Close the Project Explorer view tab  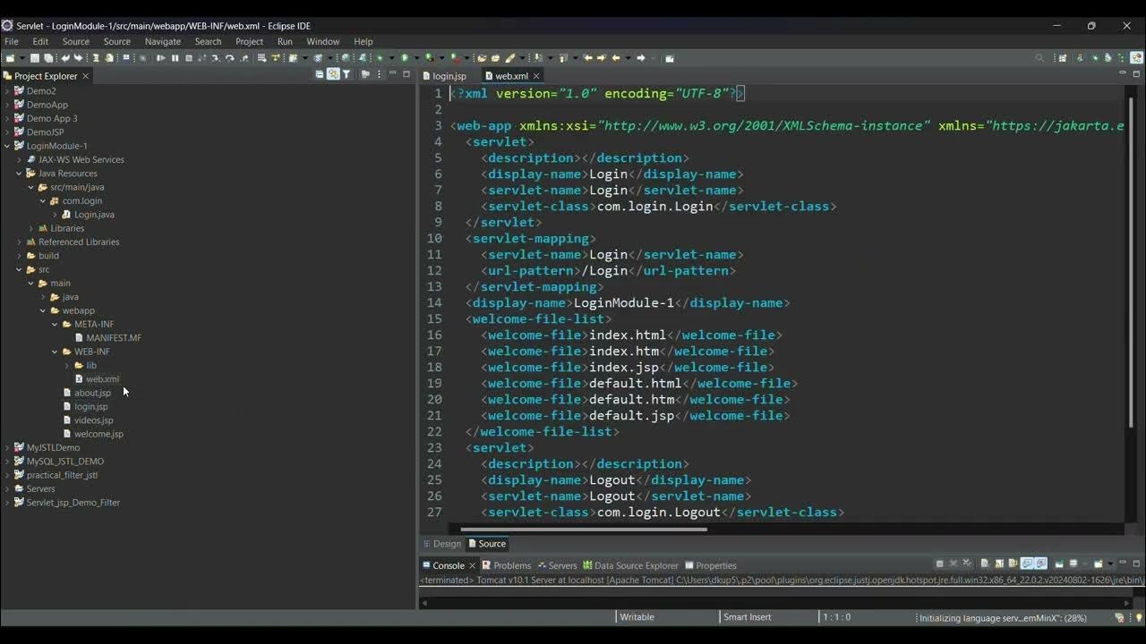pos(86,76)
